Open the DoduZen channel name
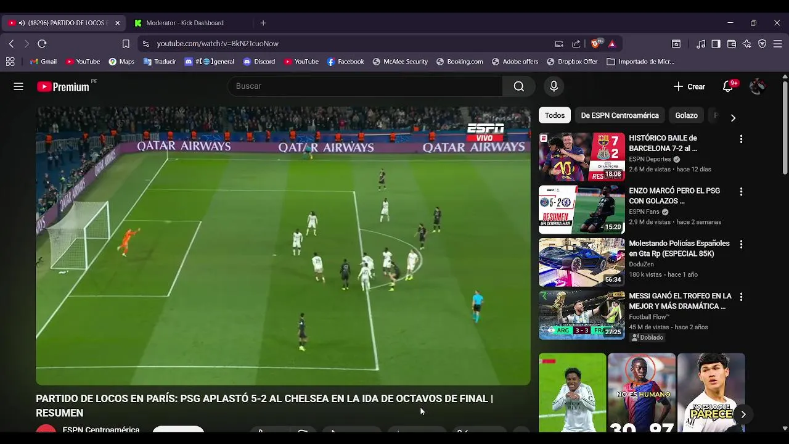Image resolution: width=789 pixels, height=444 pixels. 642,264
